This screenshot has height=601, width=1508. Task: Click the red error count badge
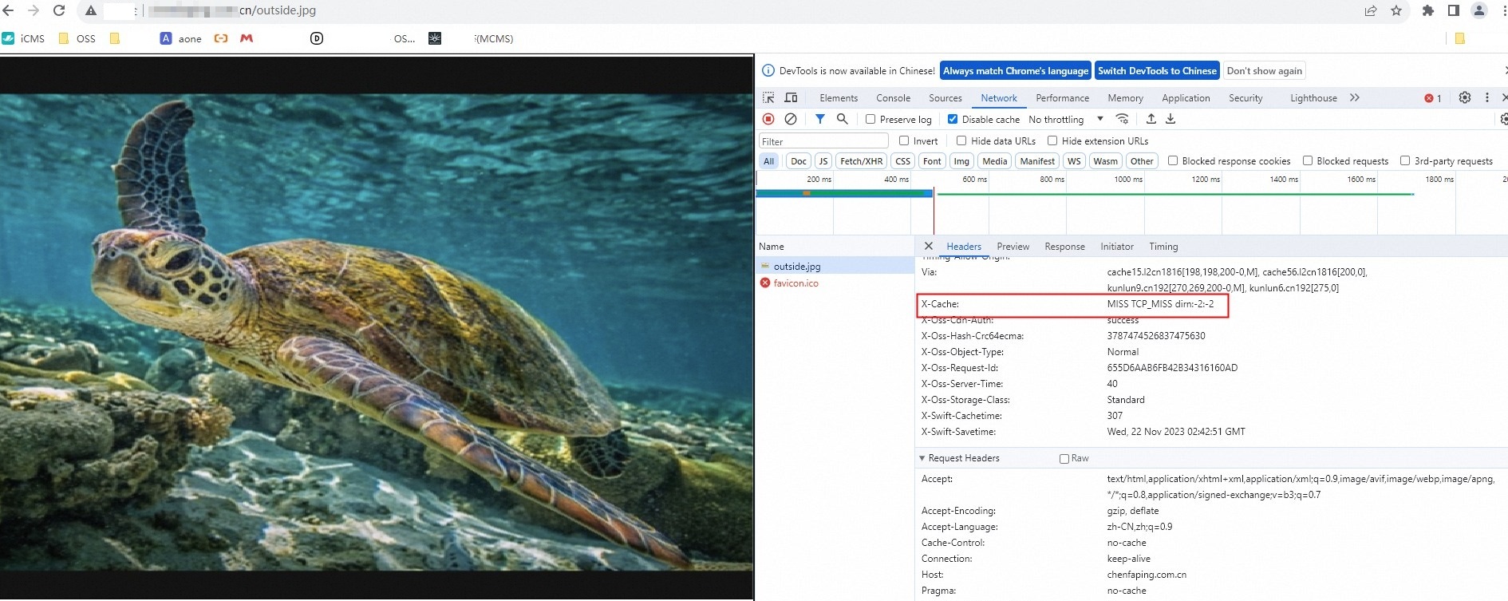[x=1433, y=98]
